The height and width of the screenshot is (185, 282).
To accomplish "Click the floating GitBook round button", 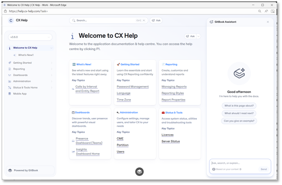I will click(139, 172).
